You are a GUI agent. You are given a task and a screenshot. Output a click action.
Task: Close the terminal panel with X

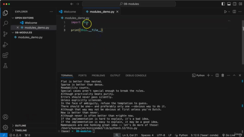point(240,75)
